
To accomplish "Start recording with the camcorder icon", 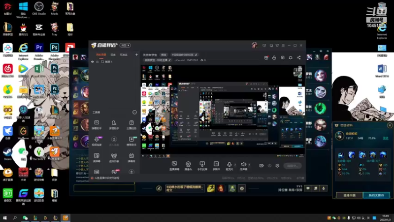I will pyautogui.click(x=262, y=166).
